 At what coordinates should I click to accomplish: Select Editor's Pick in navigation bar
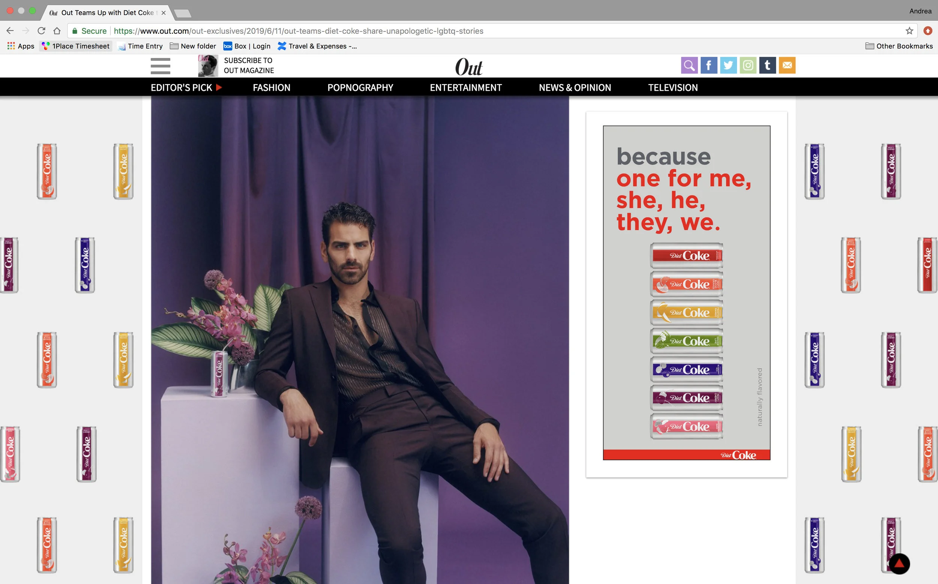pos(186,88)
